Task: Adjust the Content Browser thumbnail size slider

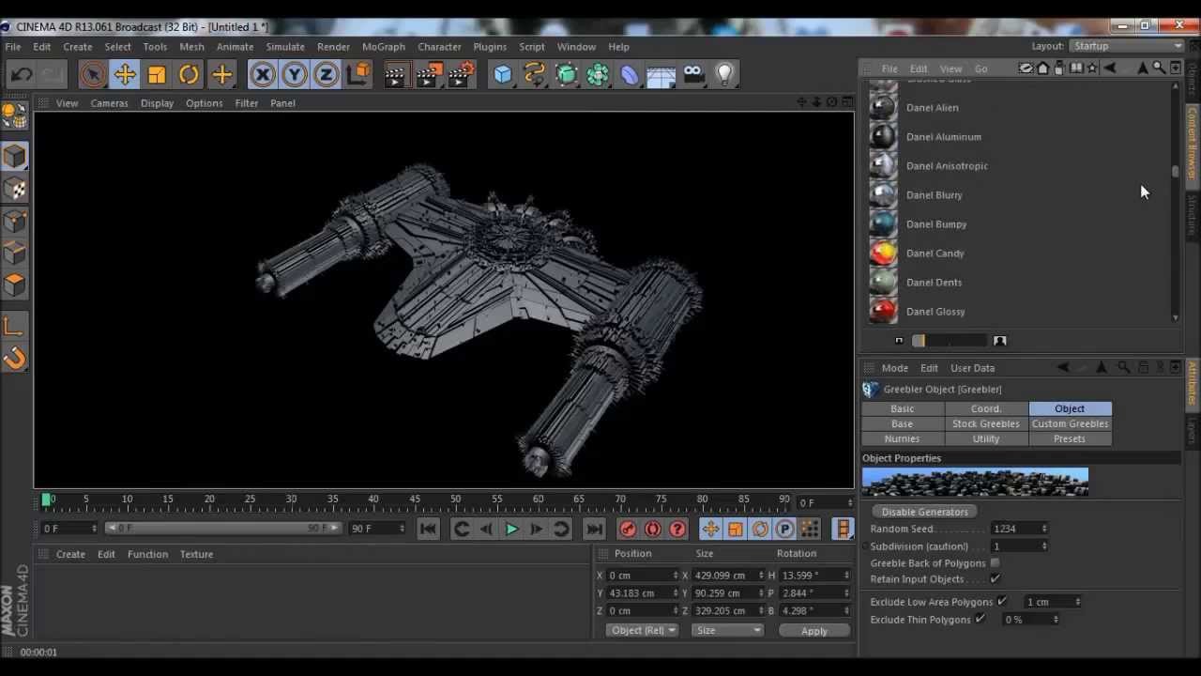Action: pos(950,341)
